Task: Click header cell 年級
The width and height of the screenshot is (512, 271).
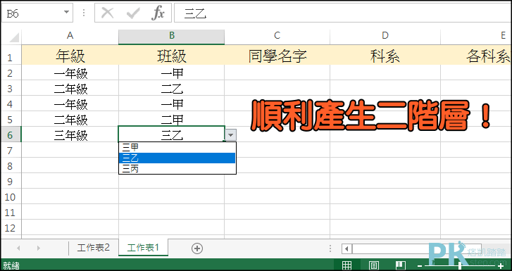Action: (70, 56)
